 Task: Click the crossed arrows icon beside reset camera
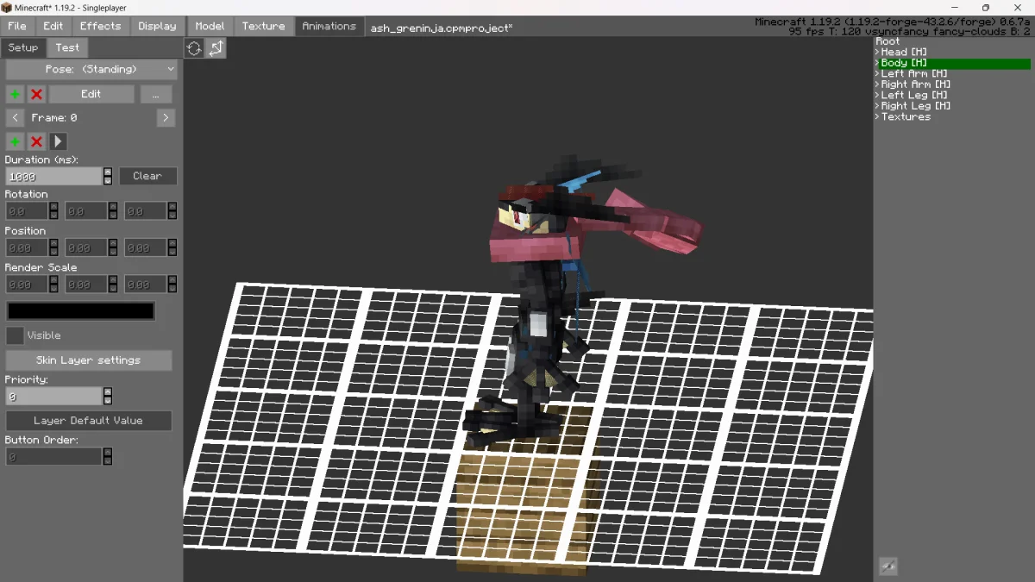coord(216,48)
